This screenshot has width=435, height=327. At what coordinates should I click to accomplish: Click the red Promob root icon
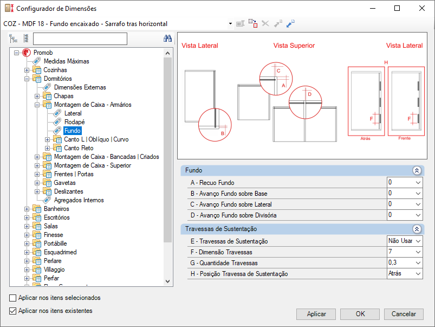click(x=27, y=53)
